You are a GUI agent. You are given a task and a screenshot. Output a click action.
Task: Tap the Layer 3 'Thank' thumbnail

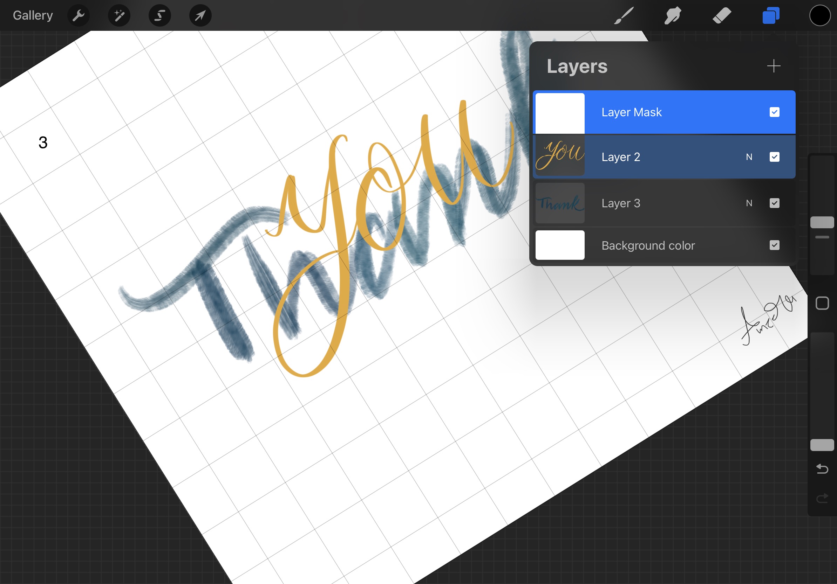pyautogui.click(x=560, y=203)
